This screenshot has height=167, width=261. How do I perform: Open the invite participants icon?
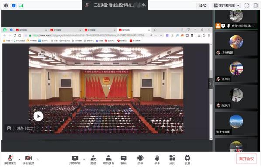tap(93, 160)
